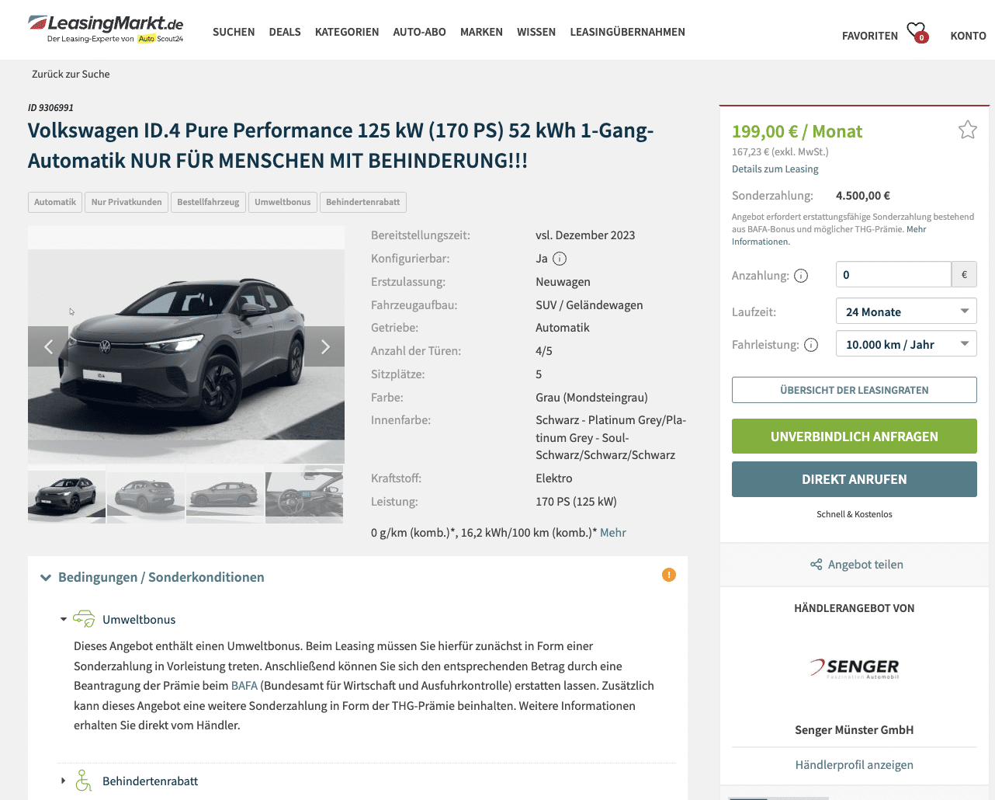
Task: Open the KATEGORIEN menu
Action: tap(347, 32)
